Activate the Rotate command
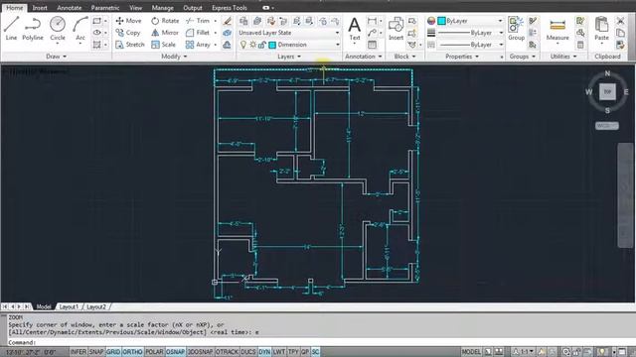 (x=165, y=21)
